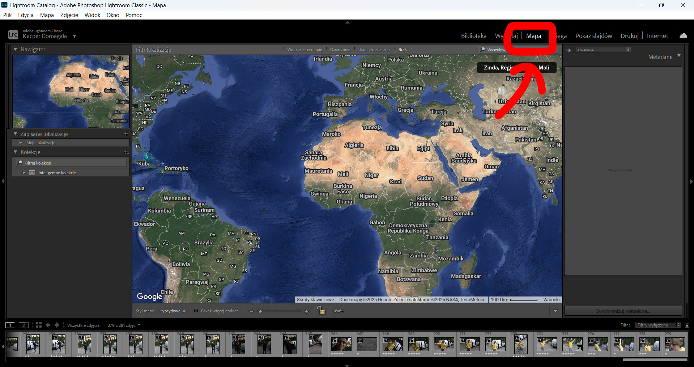Expand Moje lokalizacje folder
The height and width of the screenshot is (367, 694).
pyautogui.click(x=21, y=143)
